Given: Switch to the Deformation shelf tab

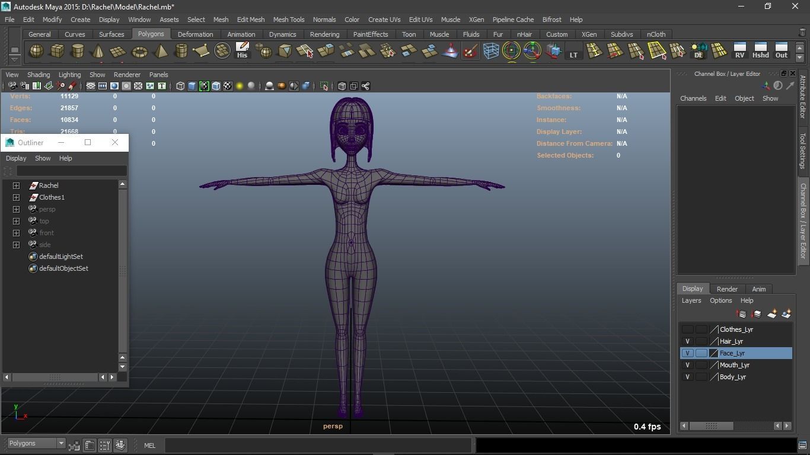Looking at the screenshot, I should point(195,34).
